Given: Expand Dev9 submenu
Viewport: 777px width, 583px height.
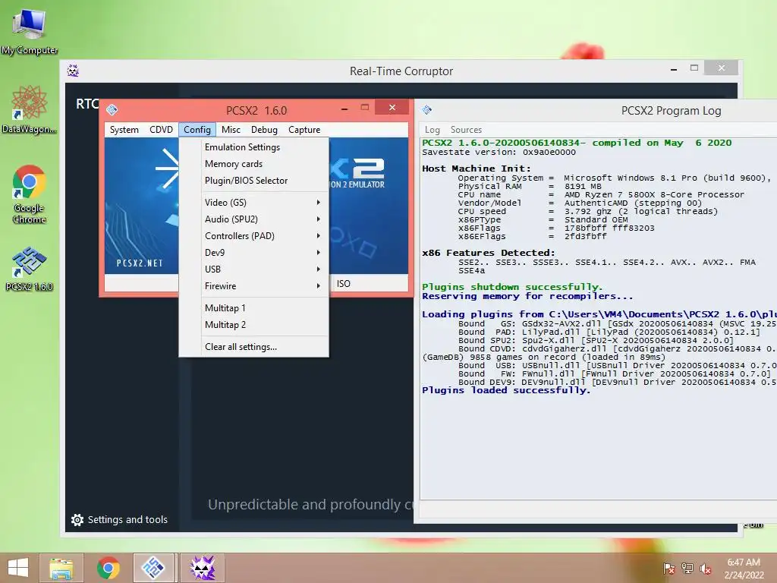Looking at the screenshot, I should (253, 252).
